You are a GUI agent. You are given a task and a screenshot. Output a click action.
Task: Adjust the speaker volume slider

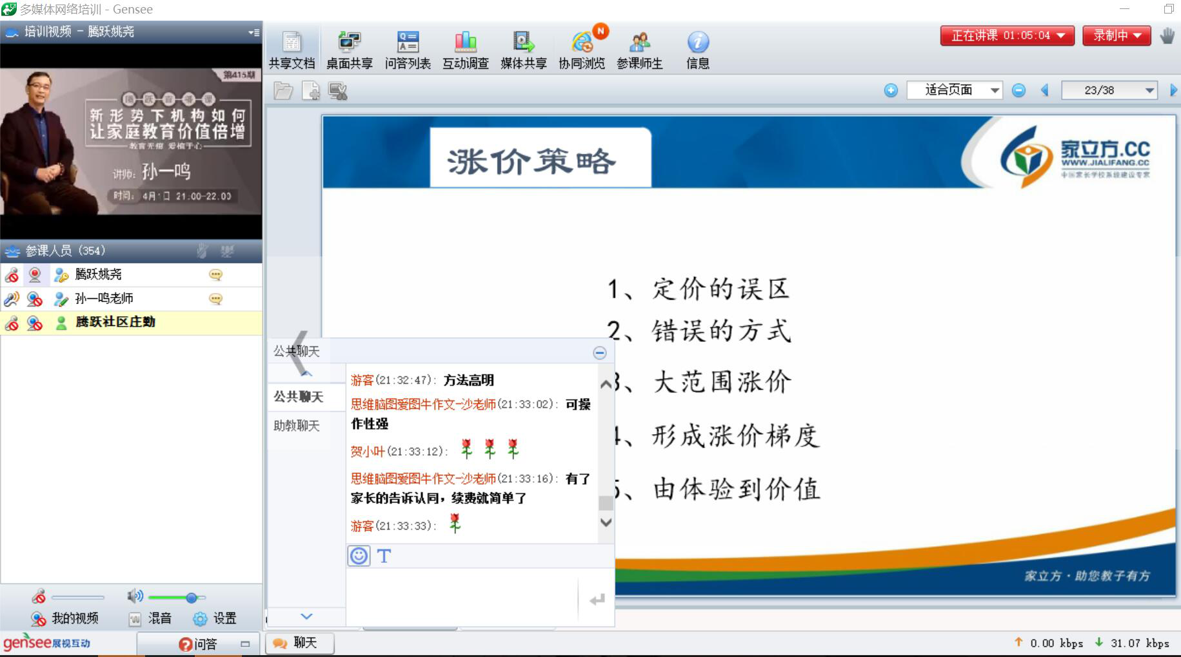[x=191, y=598]
